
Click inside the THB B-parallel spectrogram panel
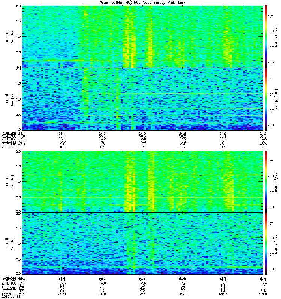(142, 99)
